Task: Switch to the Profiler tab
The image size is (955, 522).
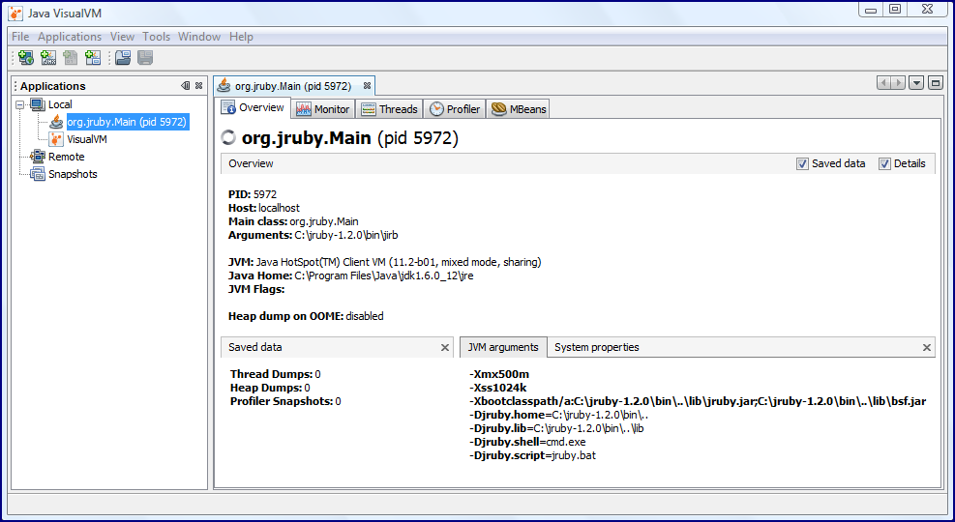Action: tap(455, 109)
